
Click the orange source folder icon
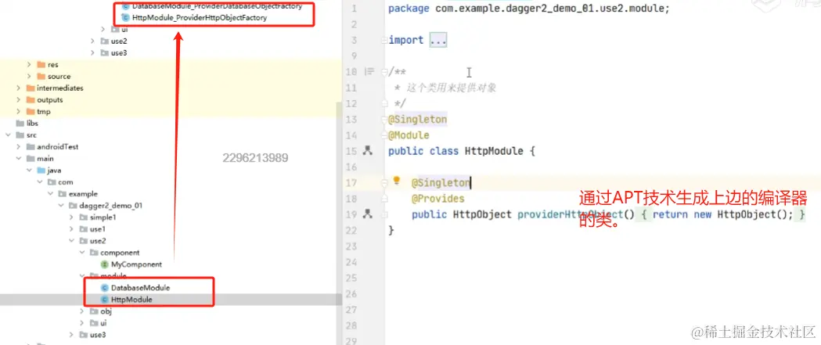[41, 77]
